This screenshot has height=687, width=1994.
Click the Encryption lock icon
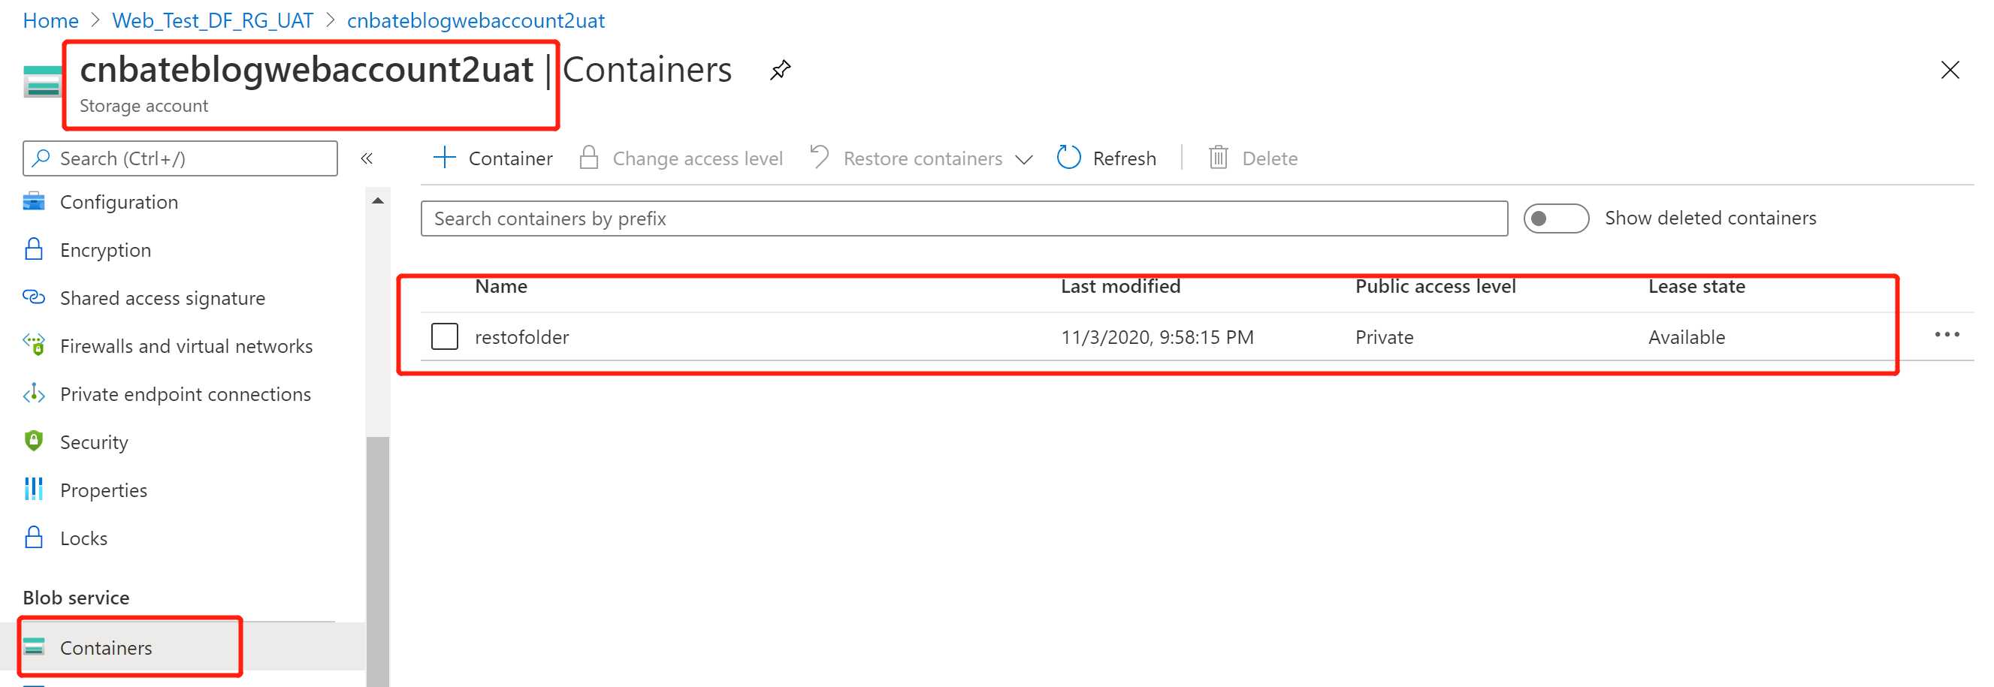34,249
